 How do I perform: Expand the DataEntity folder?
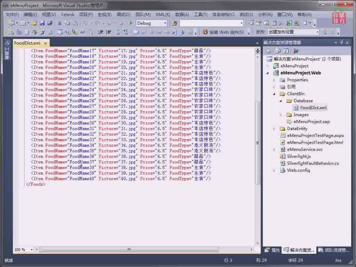(274, 129)
